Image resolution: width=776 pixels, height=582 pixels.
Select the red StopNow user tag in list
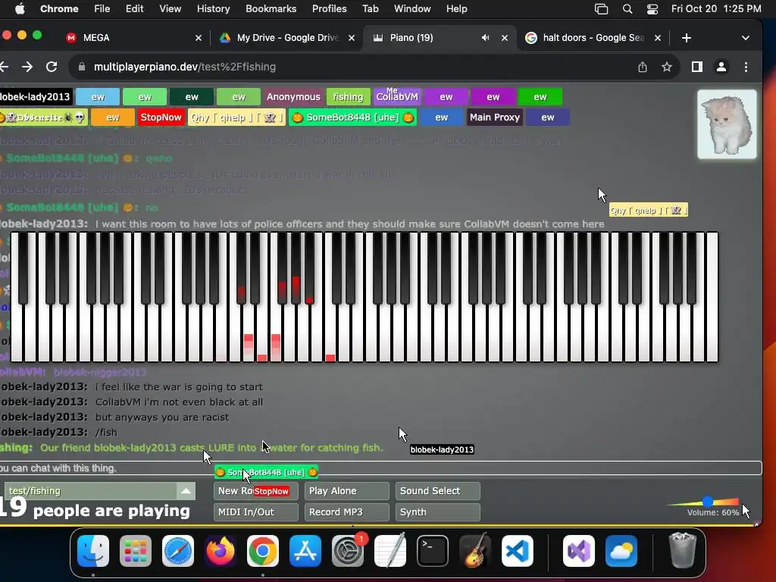point(161,117)
